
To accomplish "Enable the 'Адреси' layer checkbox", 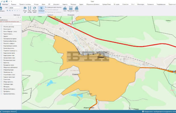I will [x=1, y=36].
